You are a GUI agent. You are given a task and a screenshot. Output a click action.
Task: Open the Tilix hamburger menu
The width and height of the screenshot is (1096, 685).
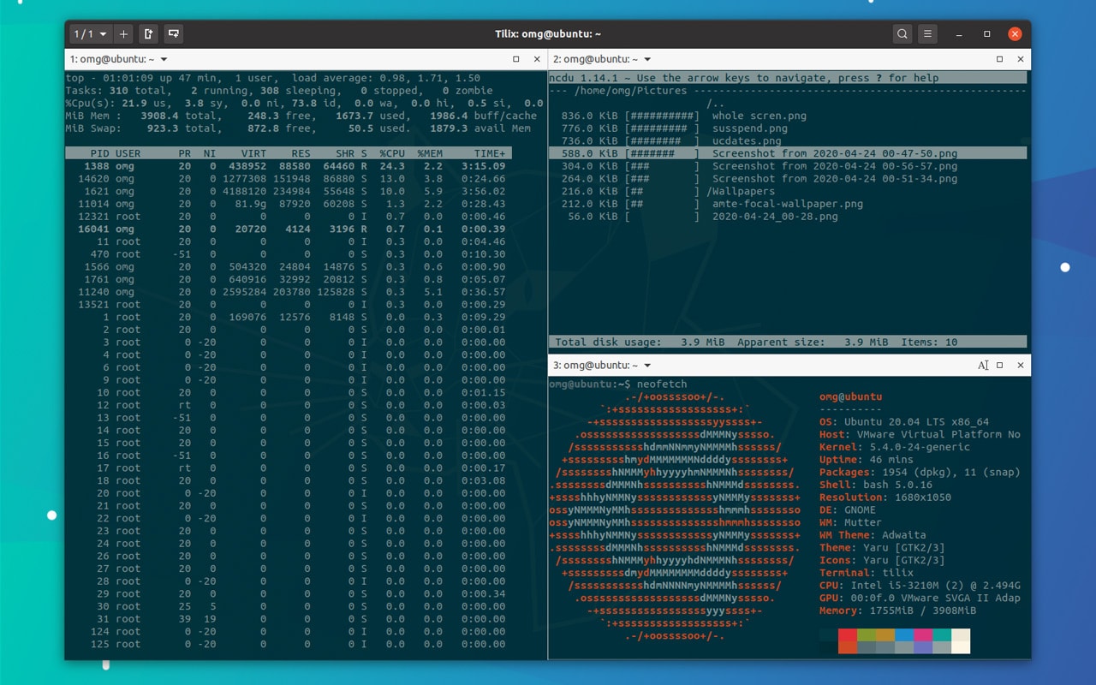[927, 34]
